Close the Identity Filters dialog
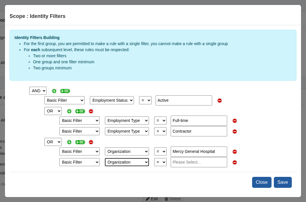Screen dimensions: 306x202 [x=261, y=182]
